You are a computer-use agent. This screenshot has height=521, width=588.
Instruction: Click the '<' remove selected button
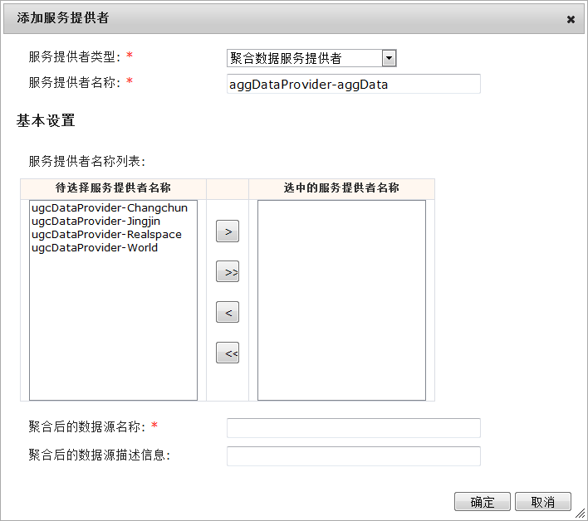pos(228,313)
